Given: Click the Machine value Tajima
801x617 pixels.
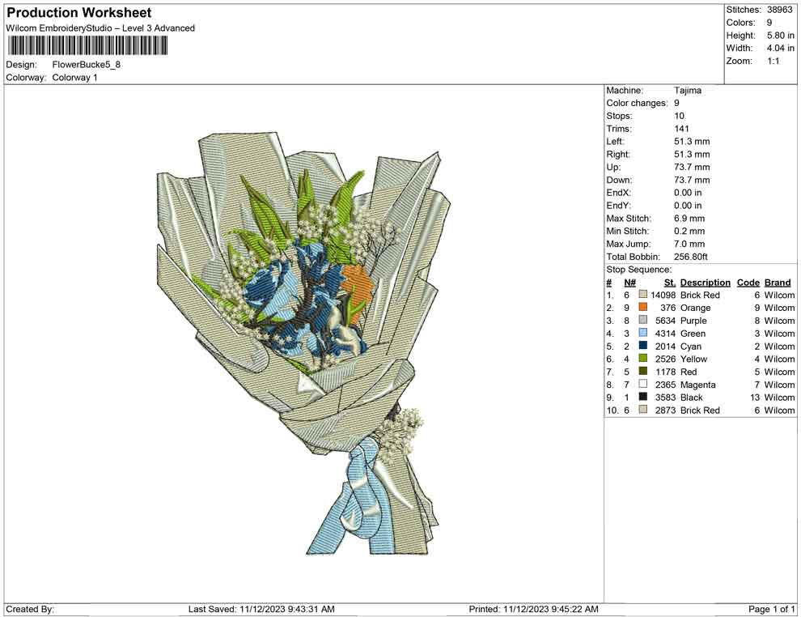Looking at the screenshot, I should (687, 90).
